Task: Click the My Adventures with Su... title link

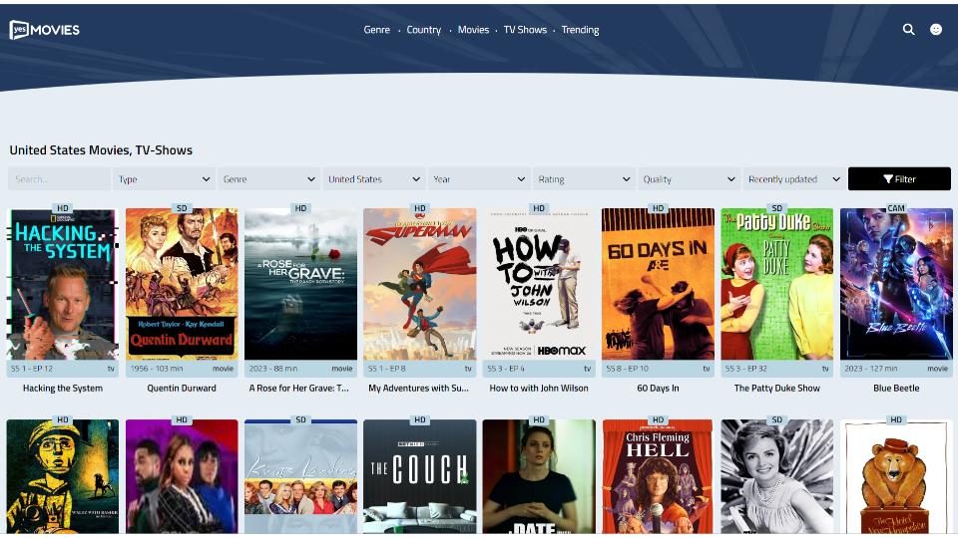Action: coord(418,388)
